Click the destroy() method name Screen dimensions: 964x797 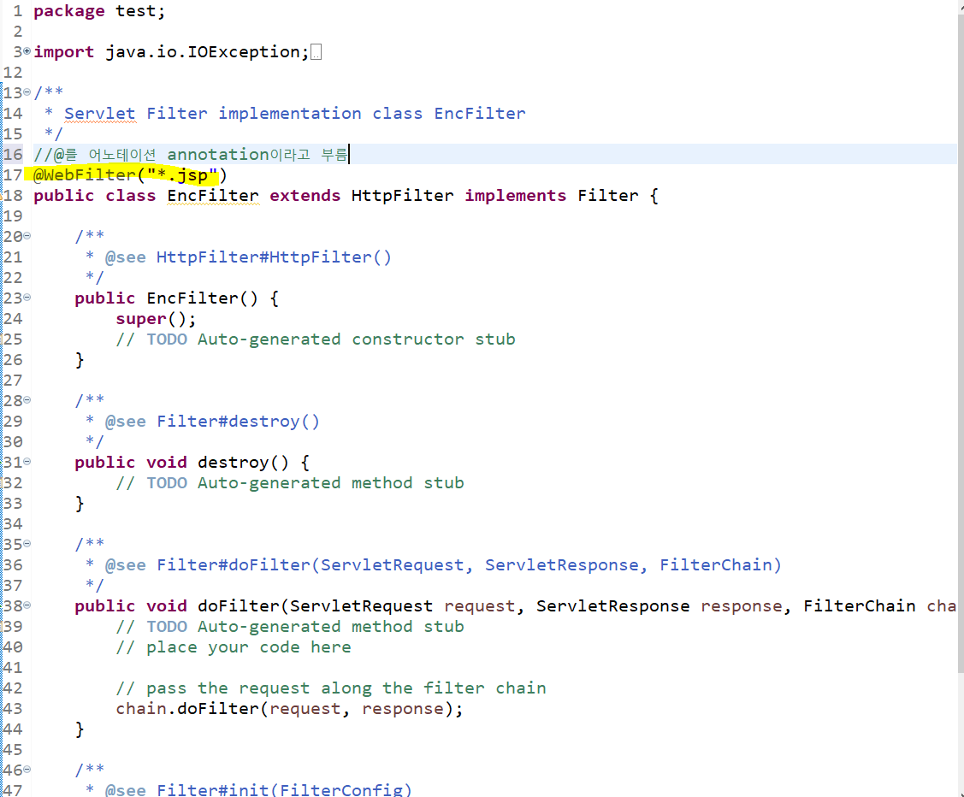tap(243, 462)
